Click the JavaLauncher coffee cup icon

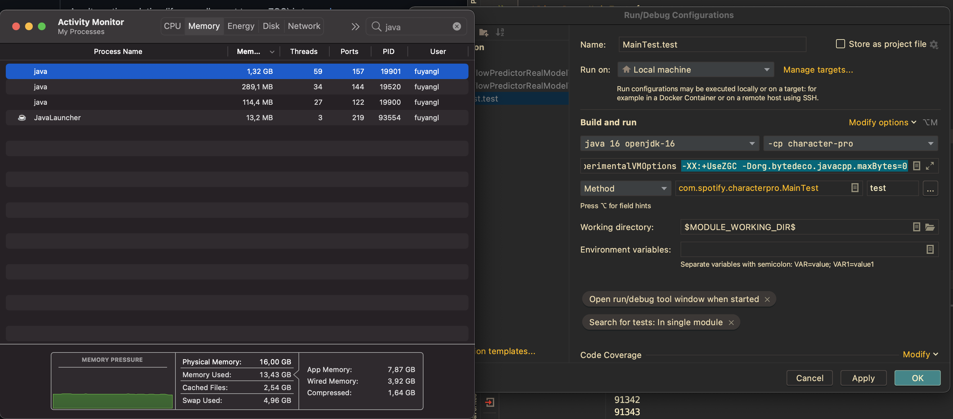[22, 118]
